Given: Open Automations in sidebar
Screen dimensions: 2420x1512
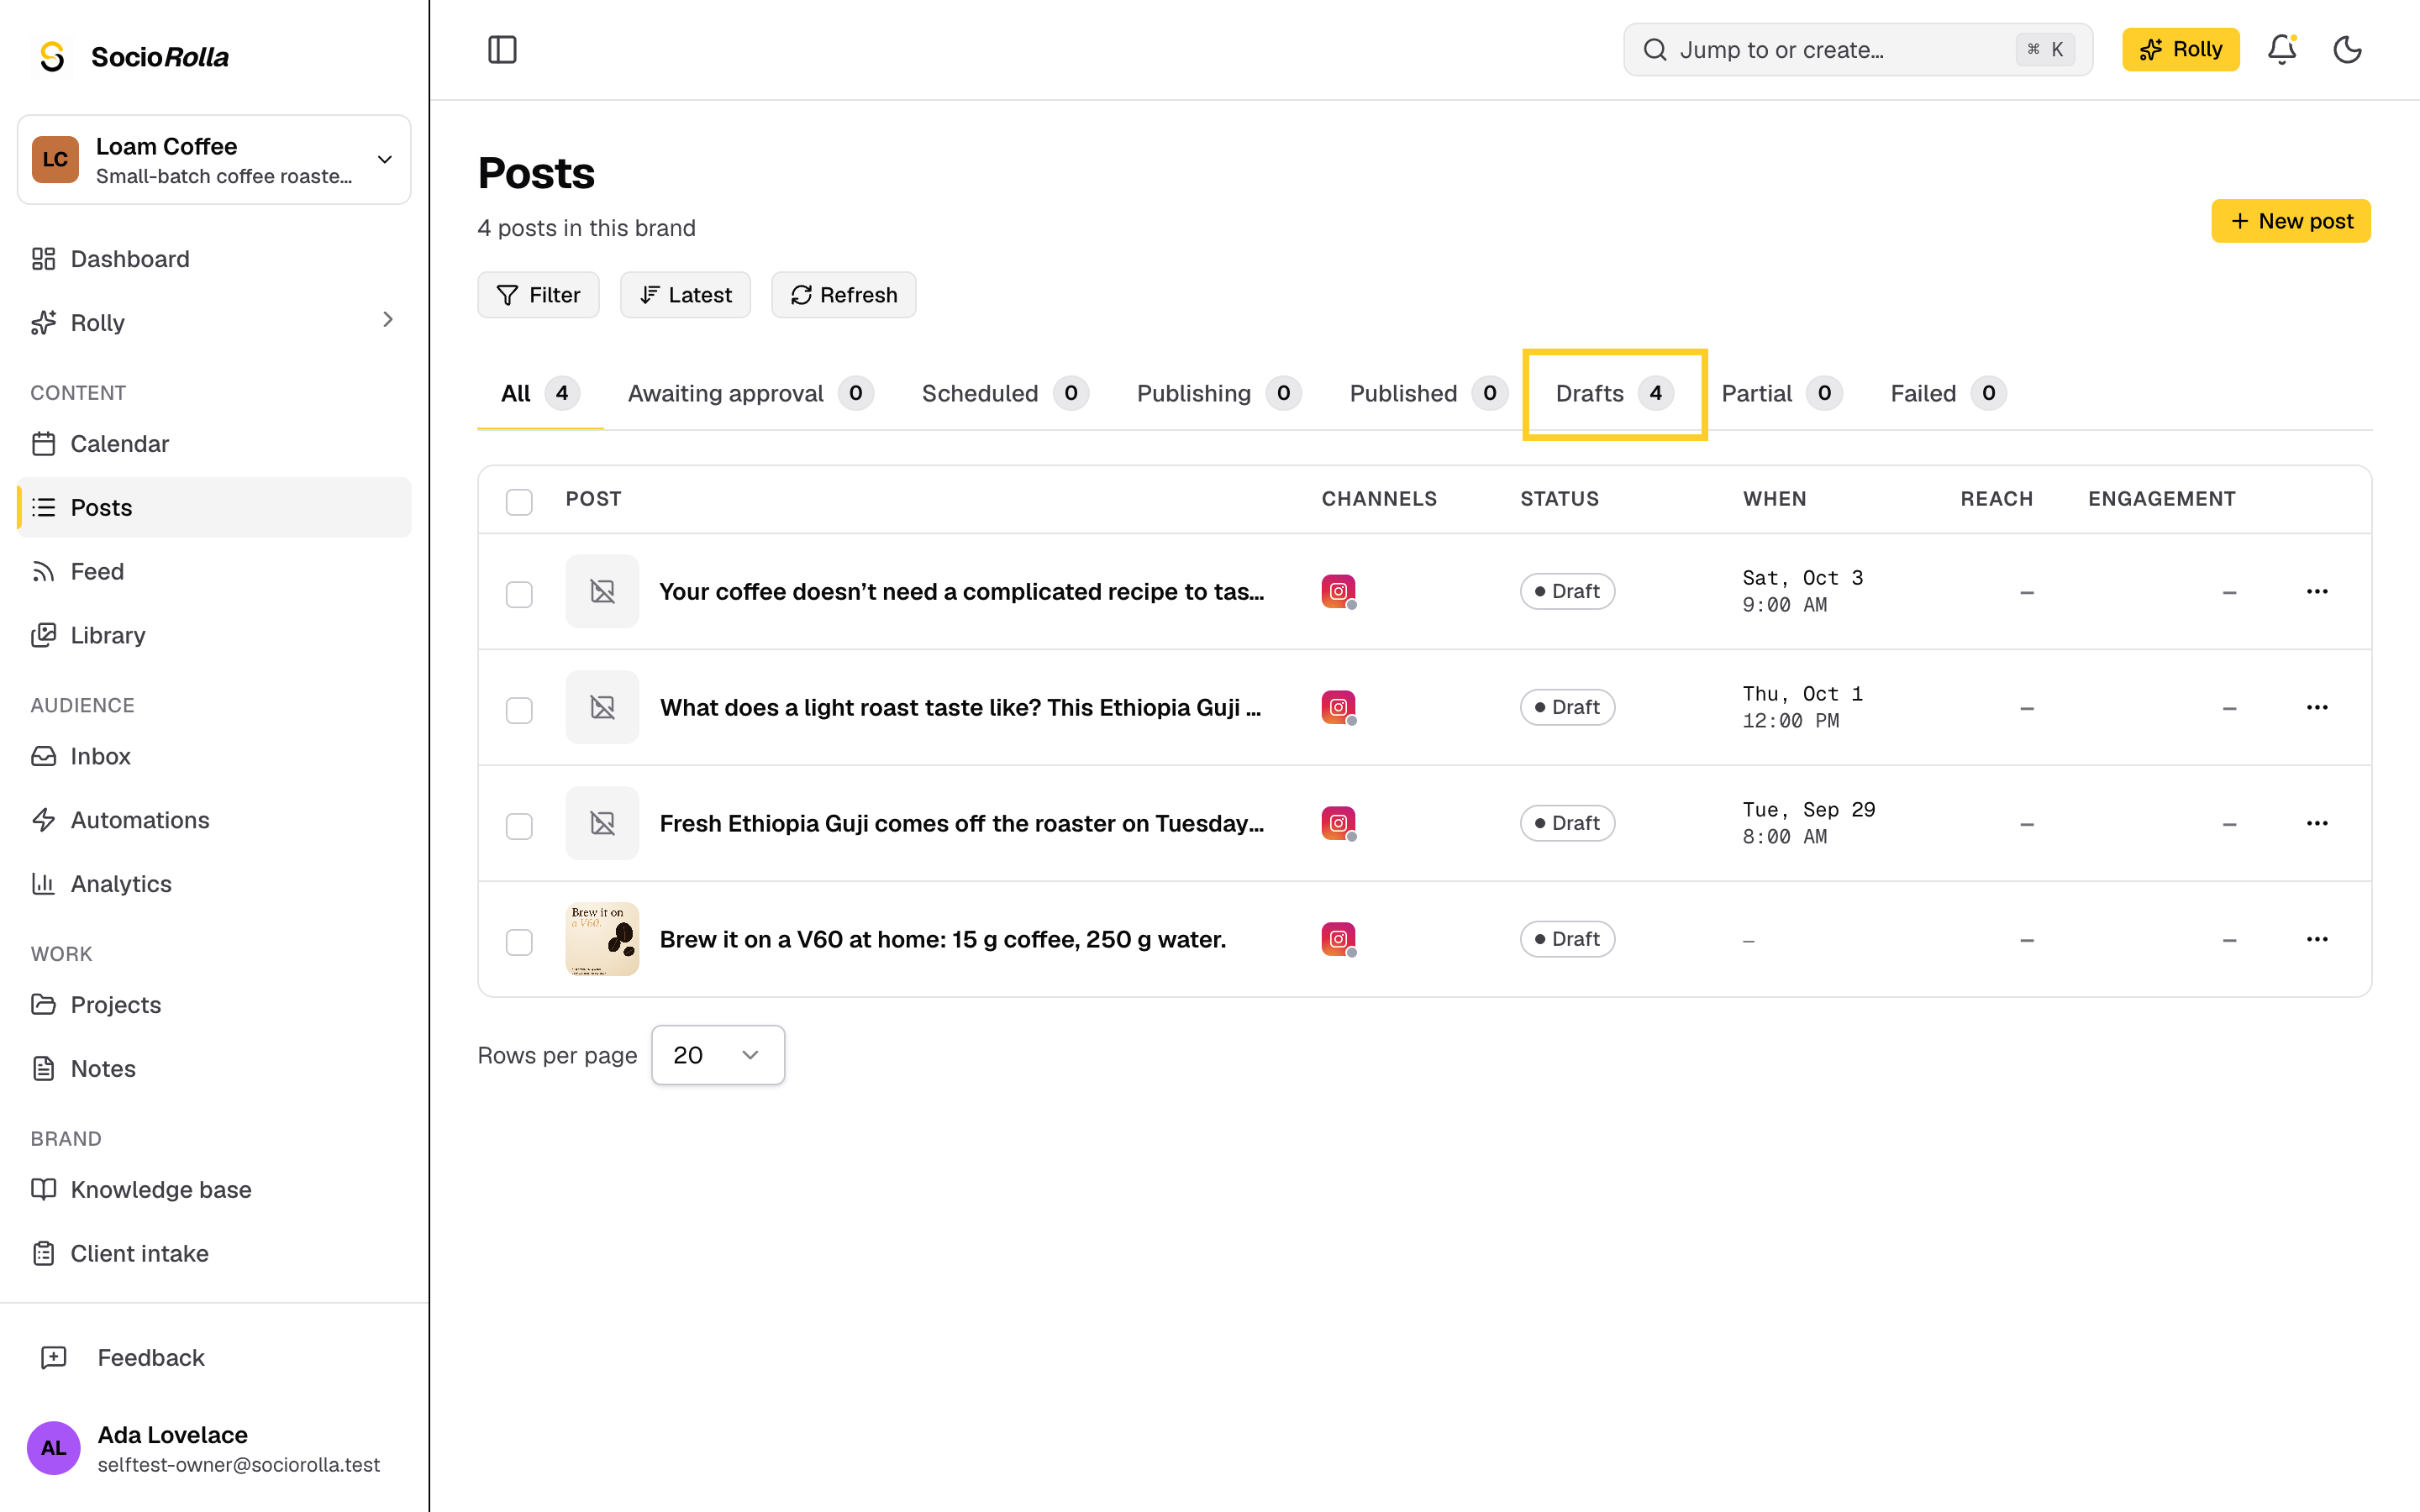Looking at the screenshot, I should coord(214,820).
